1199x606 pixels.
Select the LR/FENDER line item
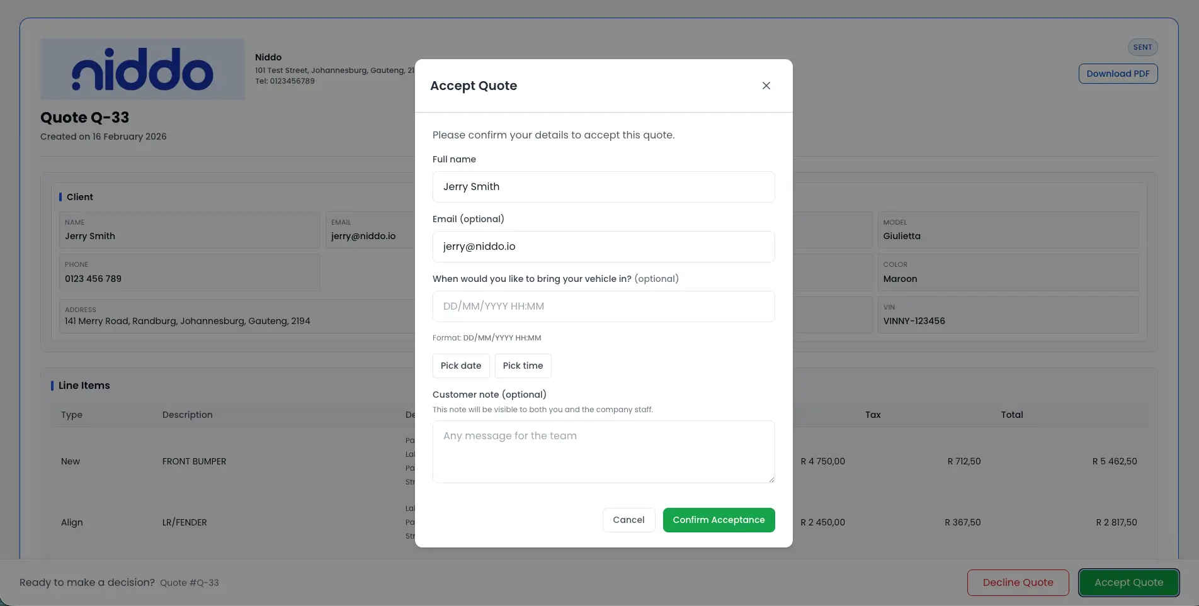tap(184, 522)
